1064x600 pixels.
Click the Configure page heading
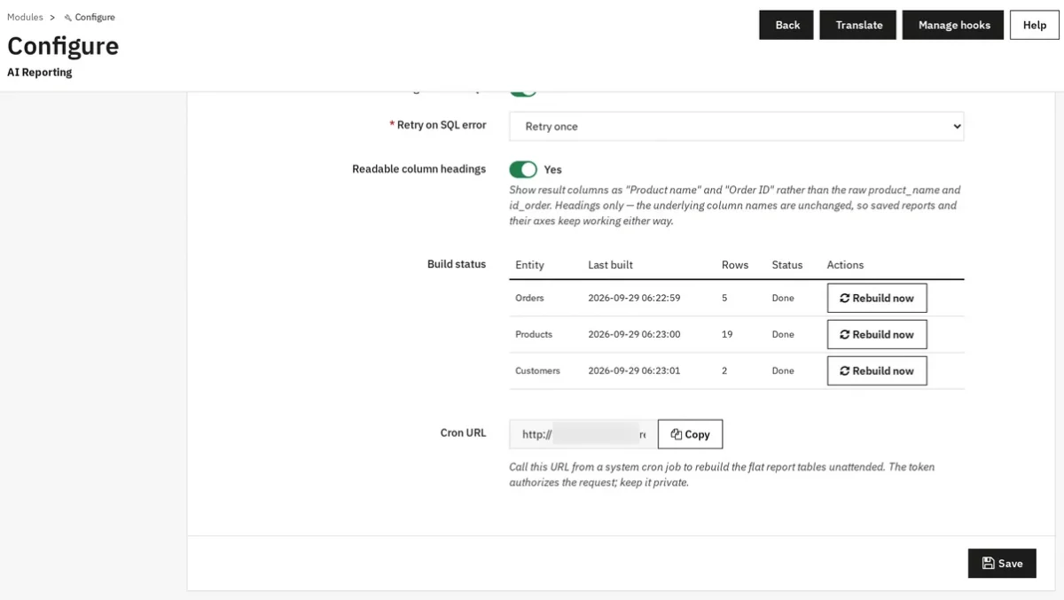(x=63, y=46)
